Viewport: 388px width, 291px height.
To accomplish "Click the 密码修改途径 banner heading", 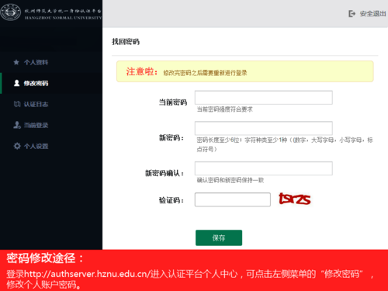I will click(x=45, y=258).
